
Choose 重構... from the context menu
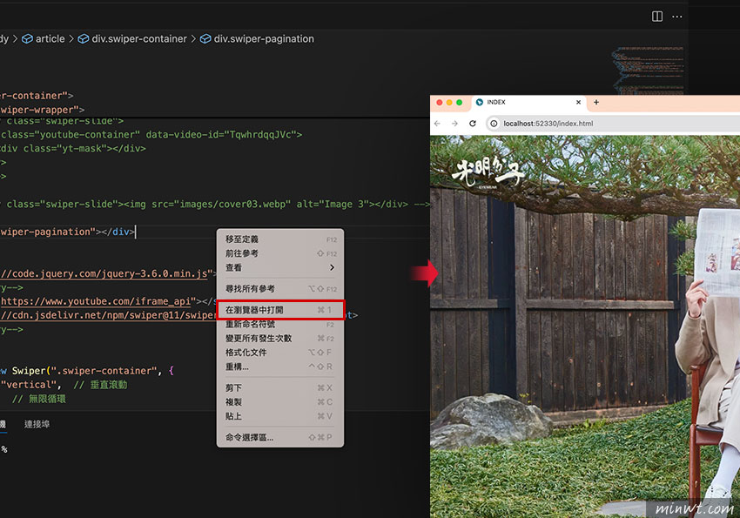coord(280,367)
